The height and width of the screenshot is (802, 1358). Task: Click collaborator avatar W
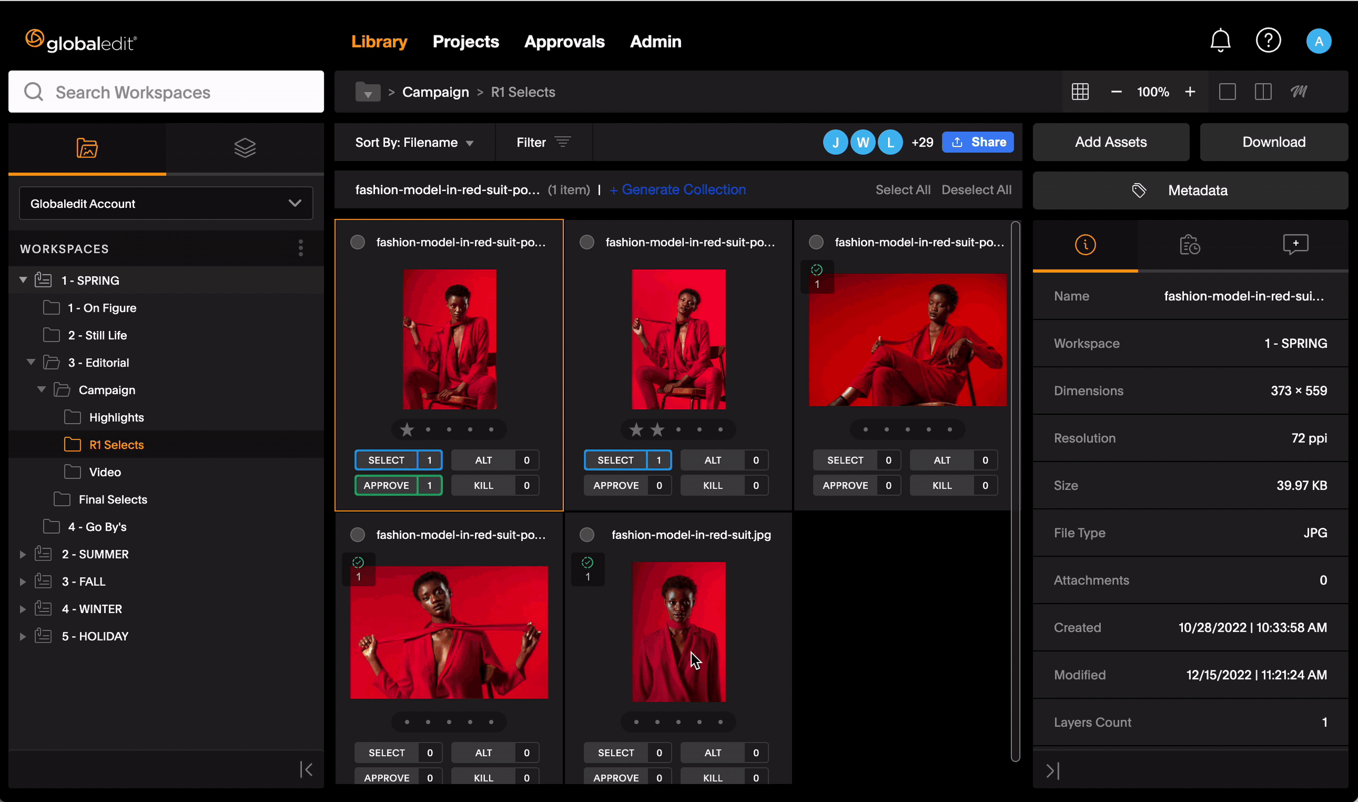pyautogui.click(x=863, y=142)
